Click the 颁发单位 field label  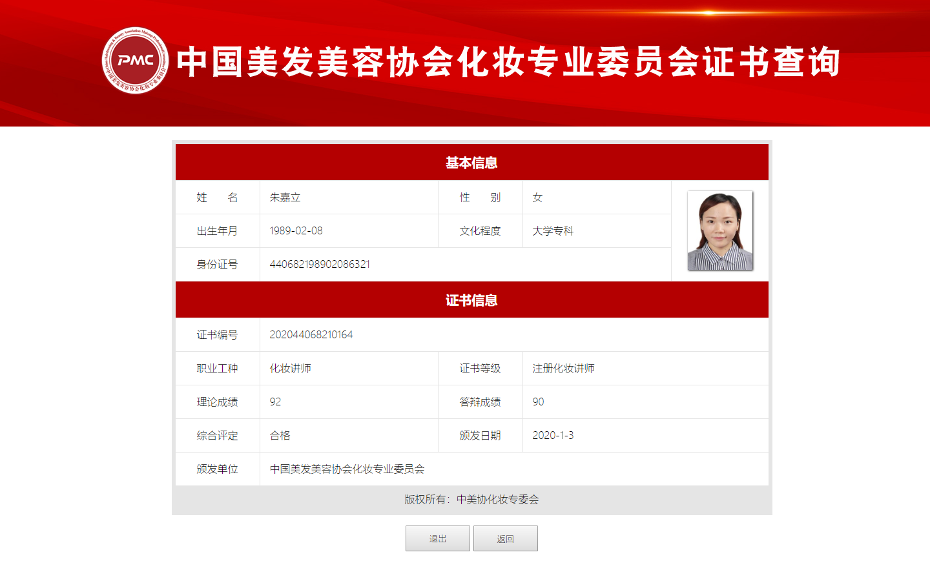[x=217, y=469]
